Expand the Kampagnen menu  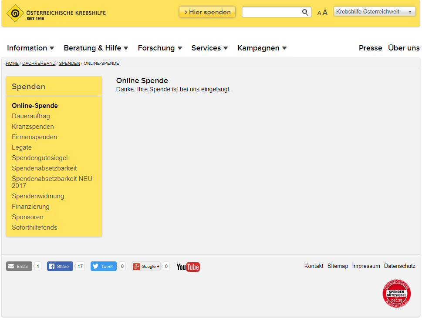click(x=262, y=48)
